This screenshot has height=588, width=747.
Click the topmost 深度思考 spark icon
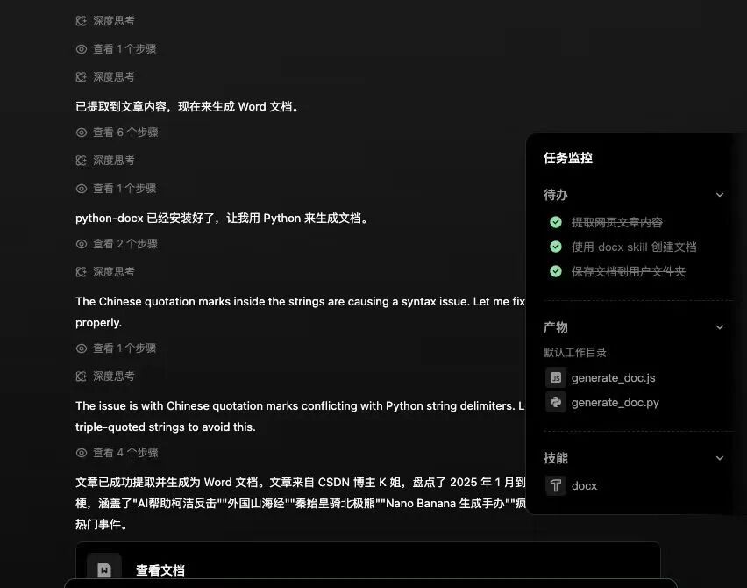pos(81,19)
